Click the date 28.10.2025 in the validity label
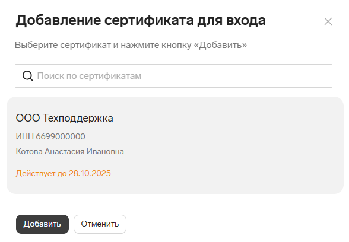The image size is (349, 242). (90, 173)
